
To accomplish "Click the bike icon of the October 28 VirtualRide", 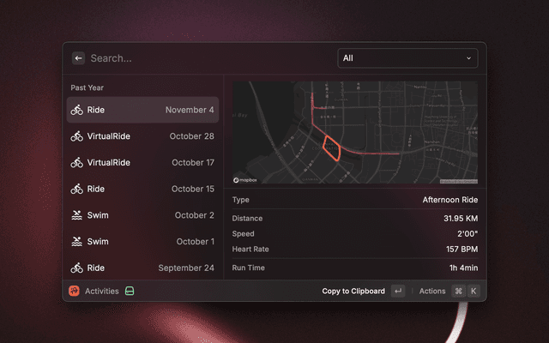I will pos(77,136).
